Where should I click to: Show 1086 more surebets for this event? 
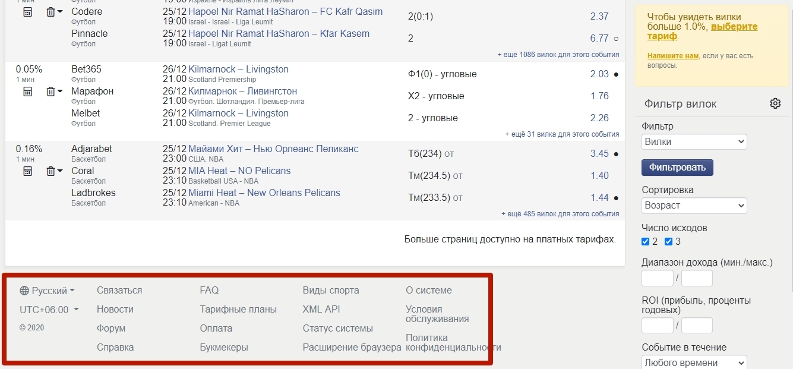pyautogui.click(x=558, y=55)
